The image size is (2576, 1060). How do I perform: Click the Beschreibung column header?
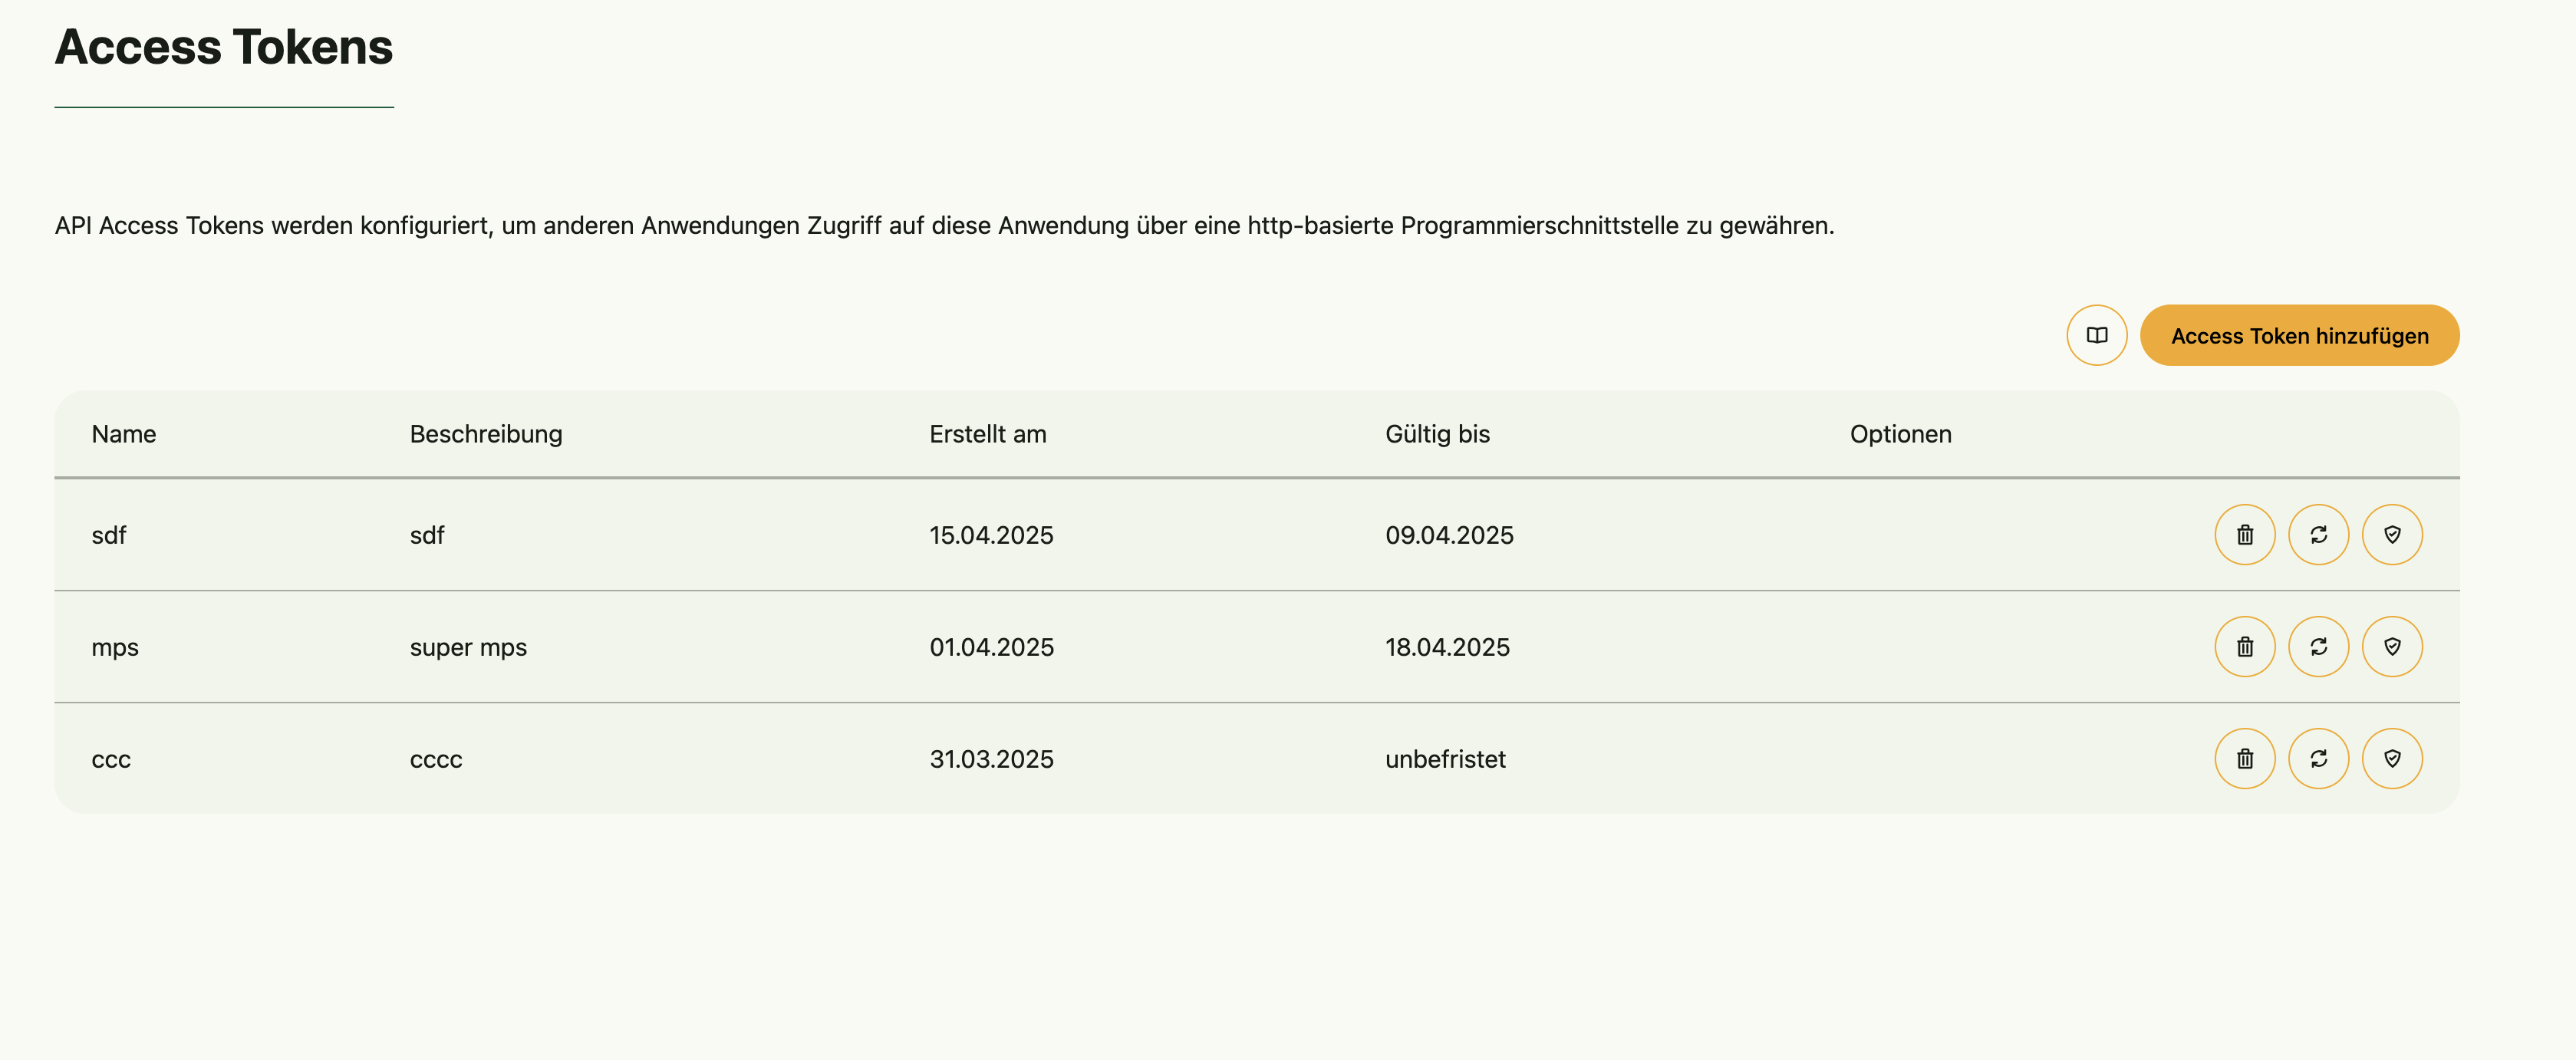(x=486, y=434)
